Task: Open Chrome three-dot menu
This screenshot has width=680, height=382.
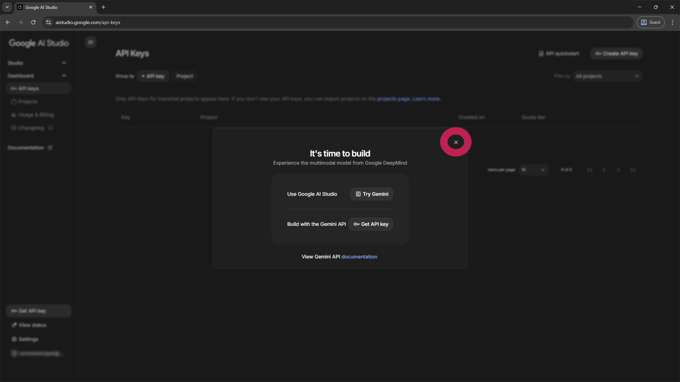Action: click(673, 22)
